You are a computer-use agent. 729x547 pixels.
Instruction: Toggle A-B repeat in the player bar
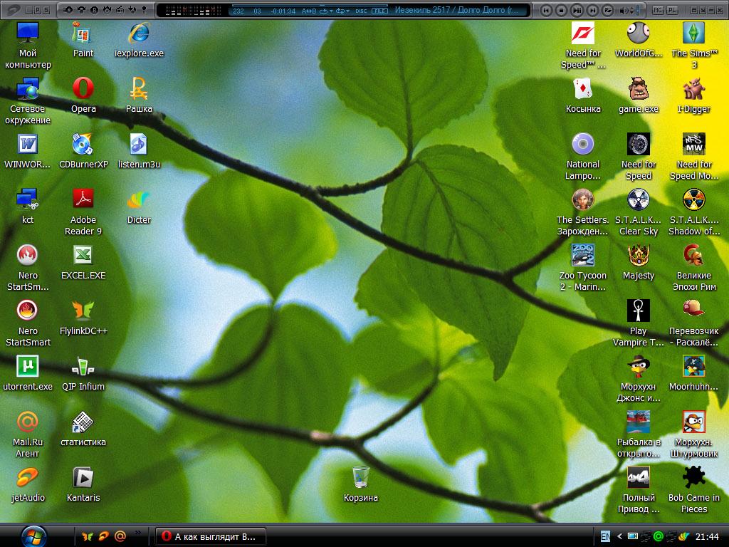(x=310, y=11)
